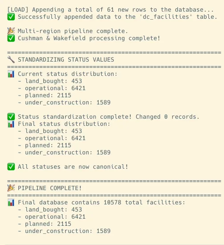Click the green checkmark beside 'All statuses are now canonical'

[x=11, y=167]
